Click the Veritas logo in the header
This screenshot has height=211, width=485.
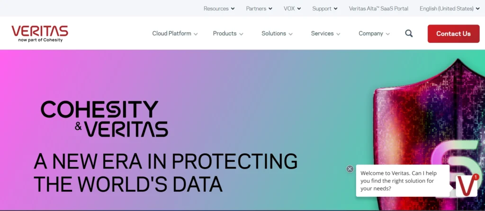point(40,34)
